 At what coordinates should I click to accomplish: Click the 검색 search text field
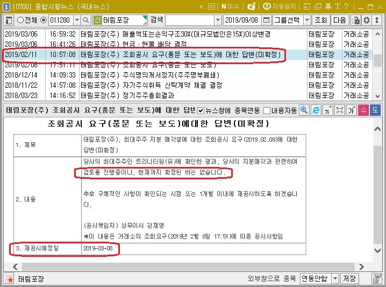(190, 20)
